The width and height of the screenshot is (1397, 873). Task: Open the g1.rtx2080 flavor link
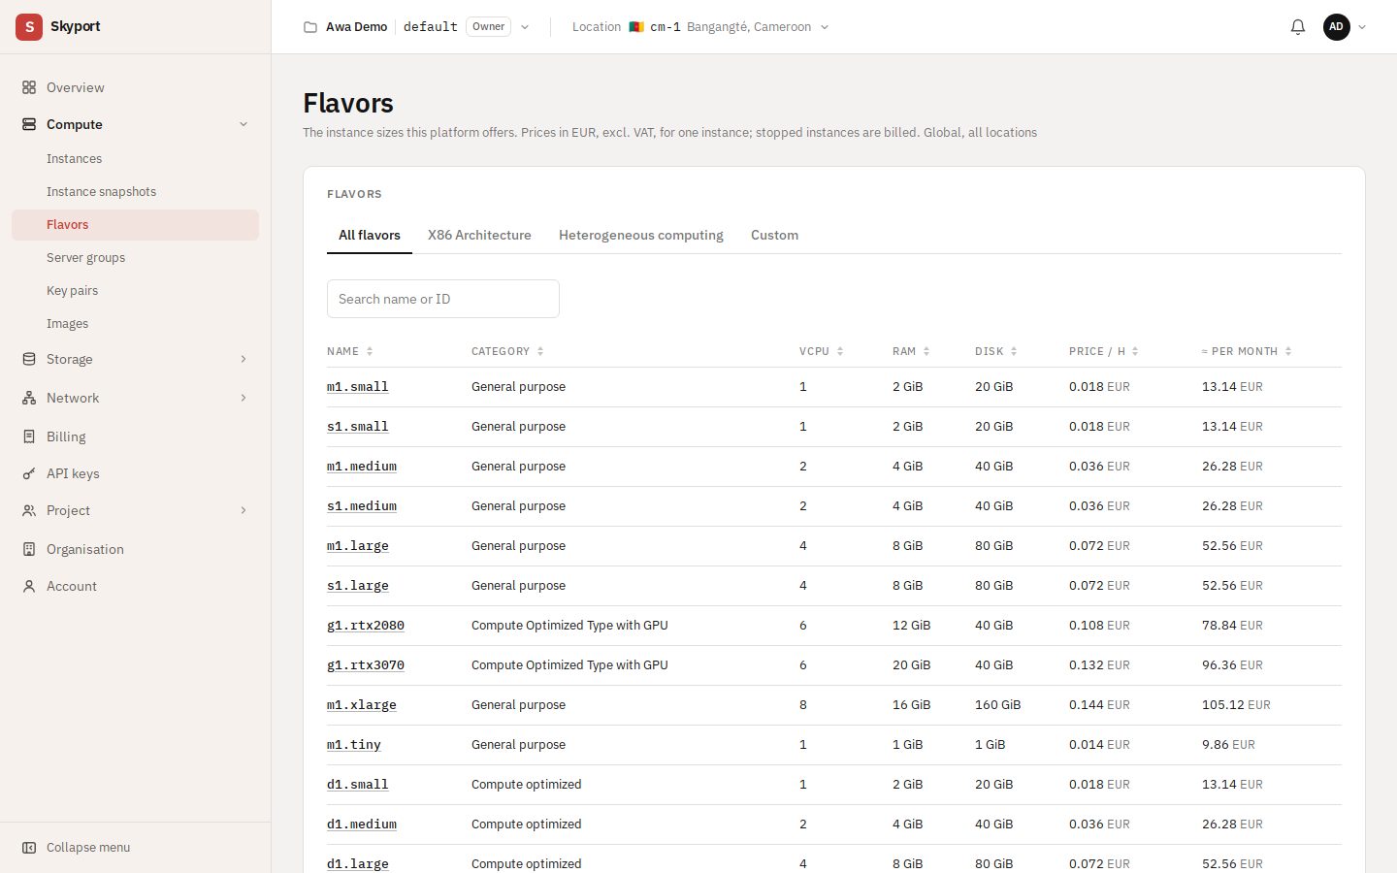point(366,626)
